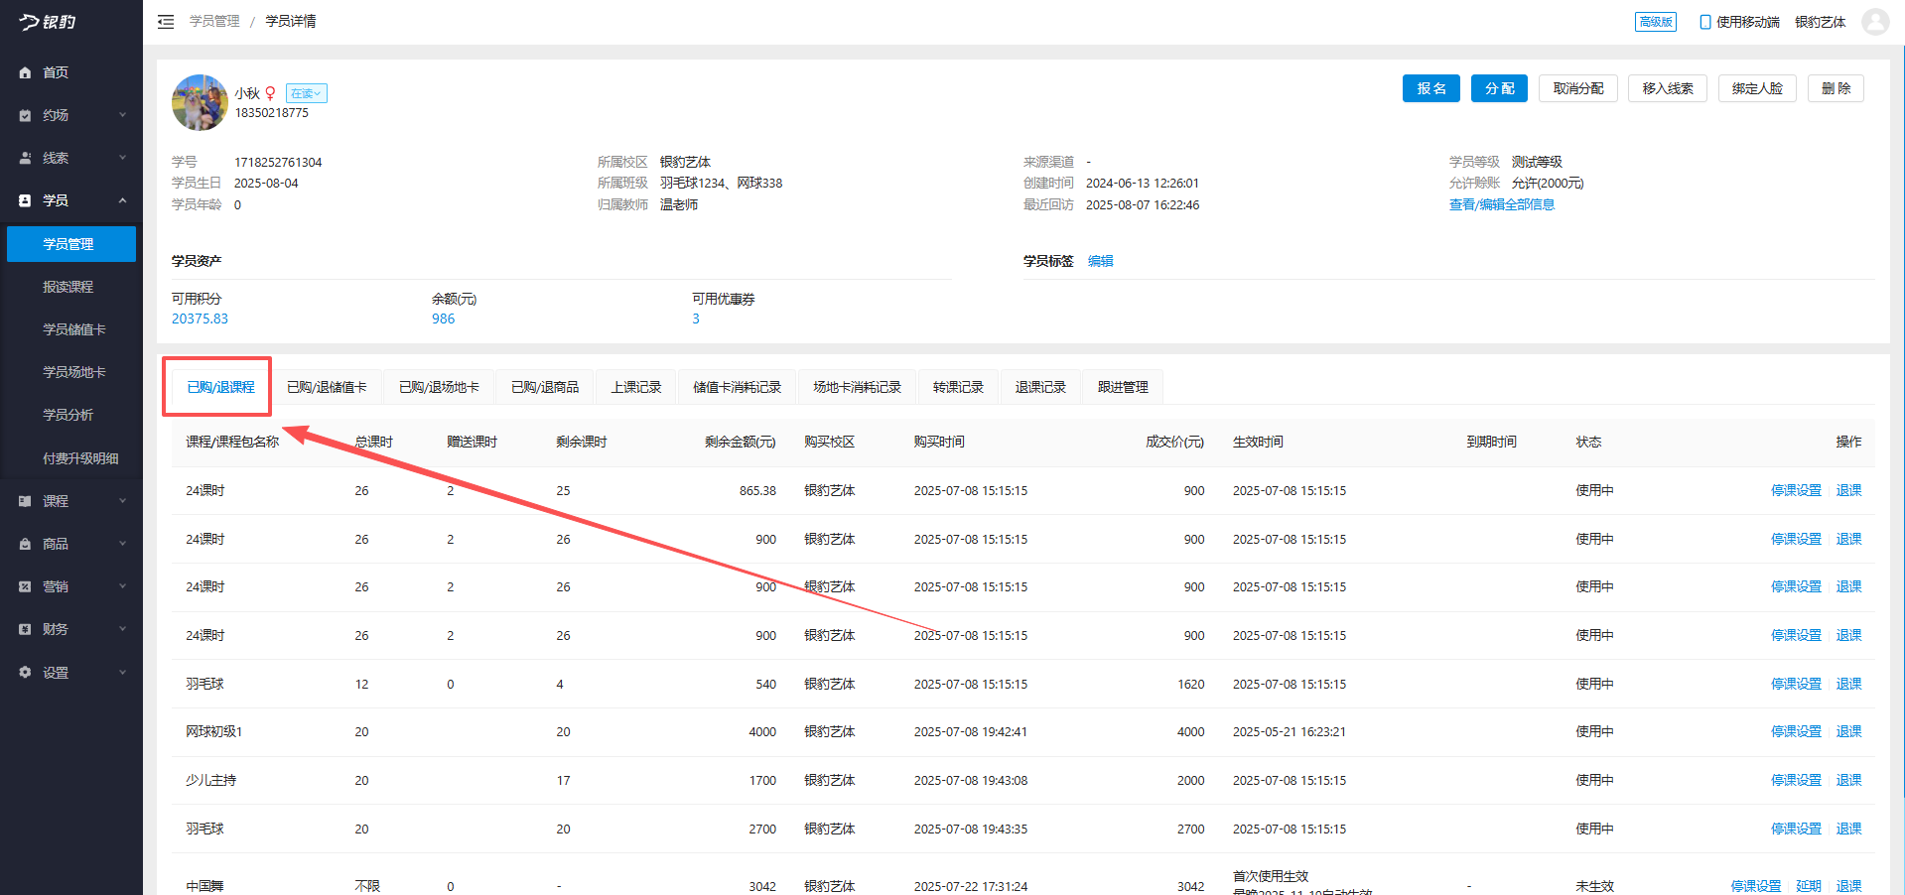Click the 财务 finance icon in sidebar
The image size is (1905, 895).
25,629
